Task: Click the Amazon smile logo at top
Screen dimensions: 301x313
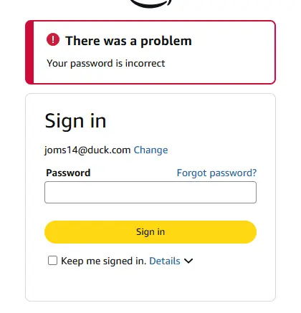Action: (150, 4)
